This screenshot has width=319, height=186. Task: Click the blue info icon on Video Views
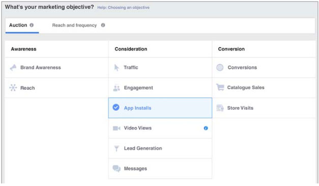(x=206, y=128)
